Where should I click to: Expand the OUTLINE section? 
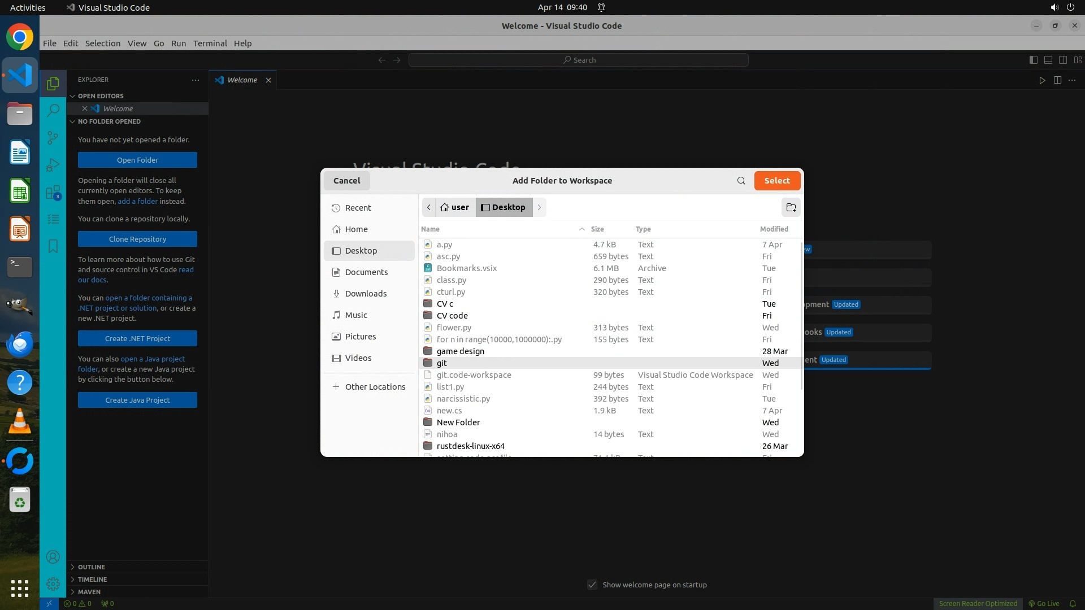click(92, 567)
